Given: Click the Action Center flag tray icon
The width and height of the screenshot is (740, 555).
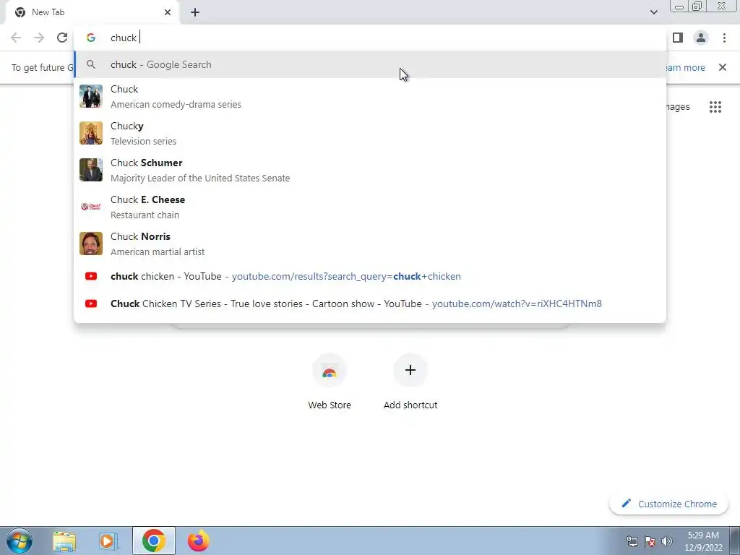Looking at the screenshot, I should pos(650,541).
